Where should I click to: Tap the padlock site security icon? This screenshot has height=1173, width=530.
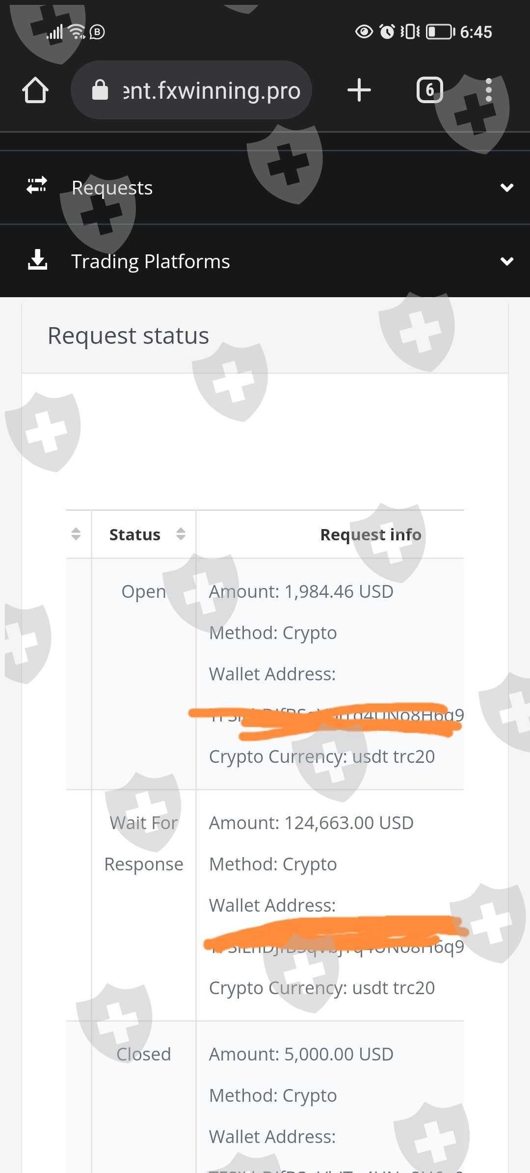pos(100,90)
